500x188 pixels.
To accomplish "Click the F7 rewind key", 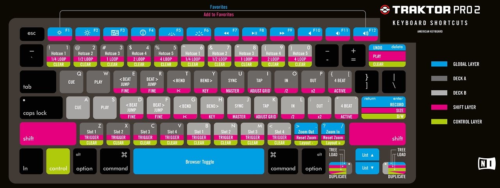I will pyautogui.click(x=227, y=34).
